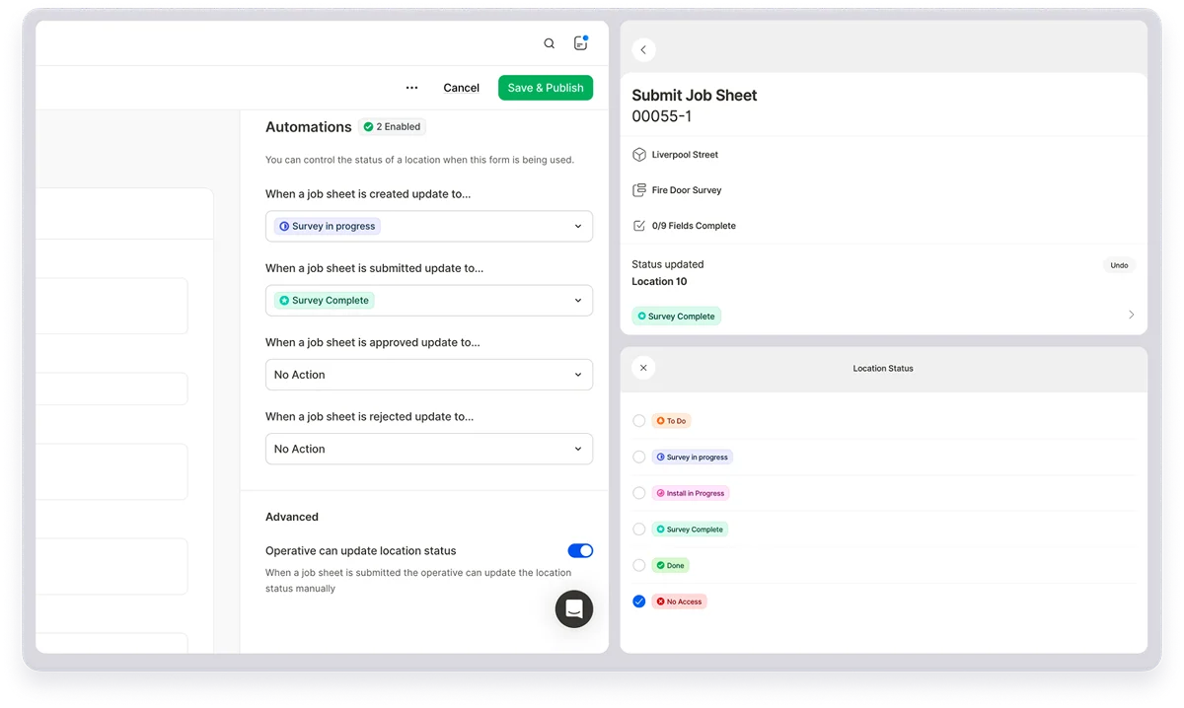Click the Install in Progress status tag

pyautogui.click(x=691, y=493)
